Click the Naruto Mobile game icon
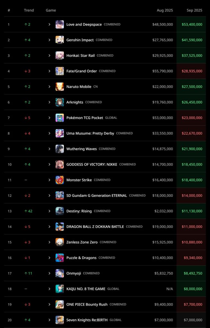The height and width of the screenshot is (328, 210). [x=60, y=87]
